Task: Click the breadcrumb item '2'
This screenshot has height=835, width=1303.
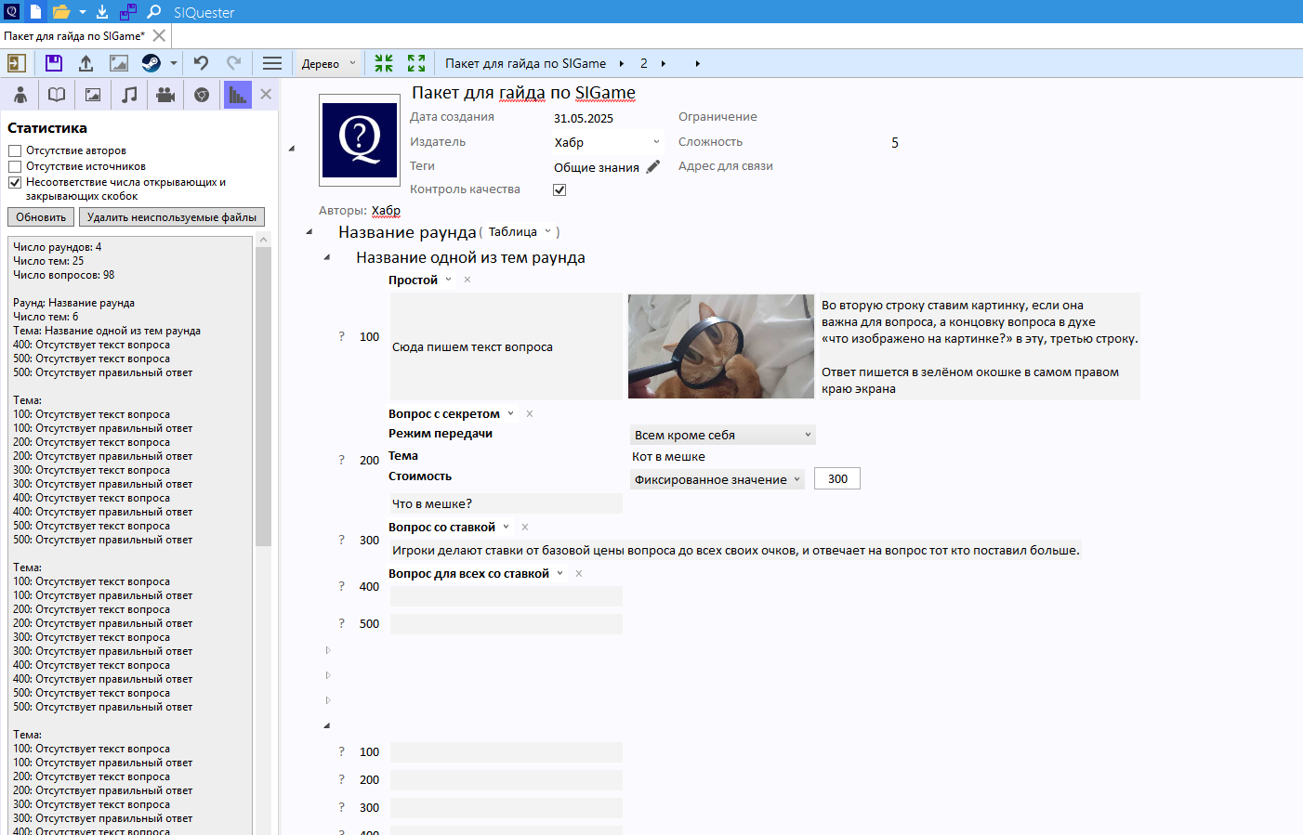Action: click(644, 63)
